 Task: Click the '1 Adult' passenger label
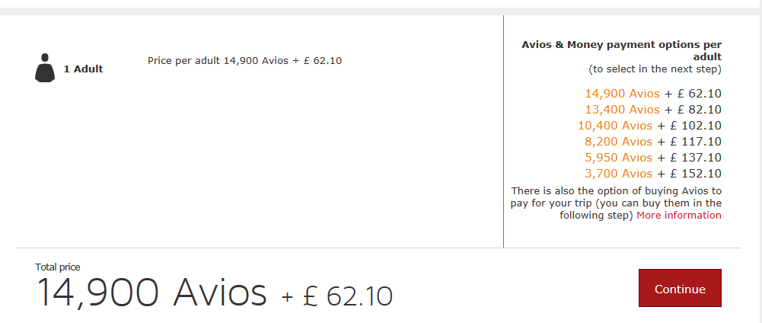(x=83, y=69)
